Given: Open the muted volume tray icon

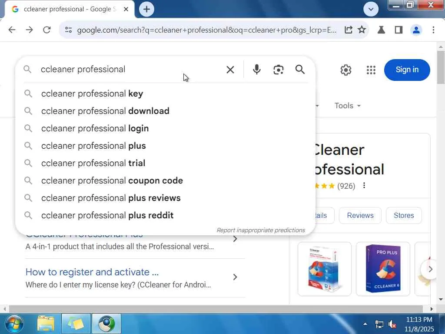Looking at the screenshot, I should pyautogui.click(x=392, y=324).
